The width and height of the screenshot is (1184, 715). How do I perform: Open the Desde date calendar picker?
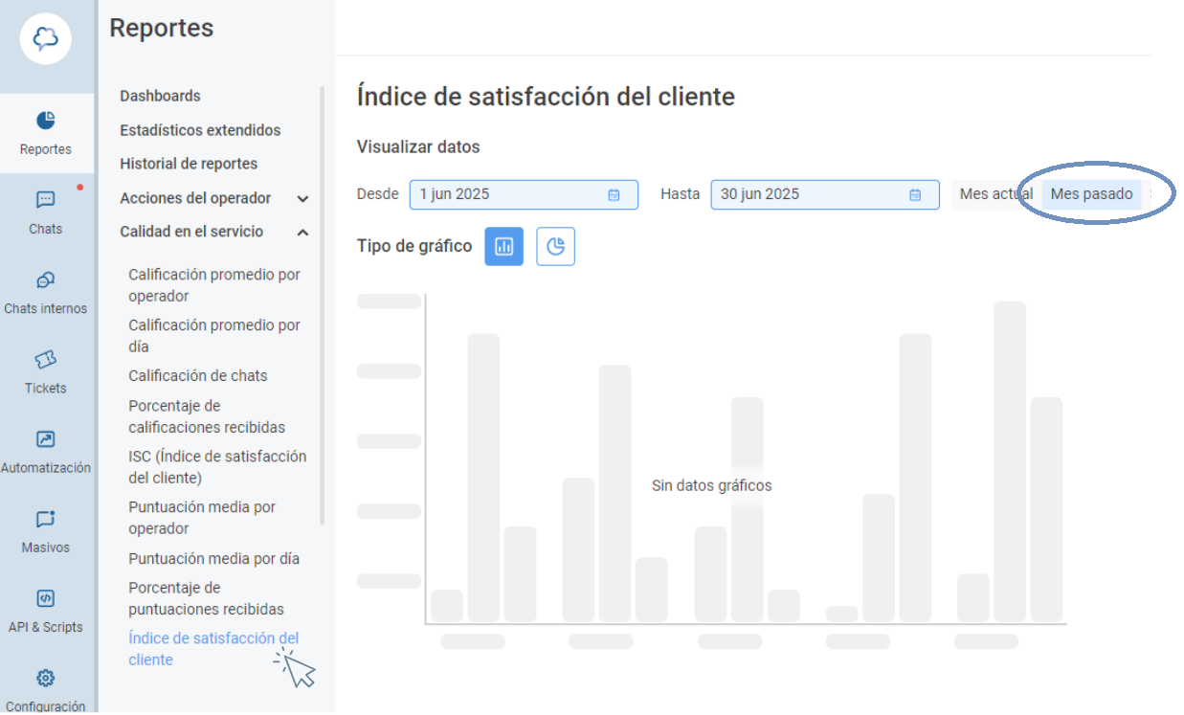613,193
